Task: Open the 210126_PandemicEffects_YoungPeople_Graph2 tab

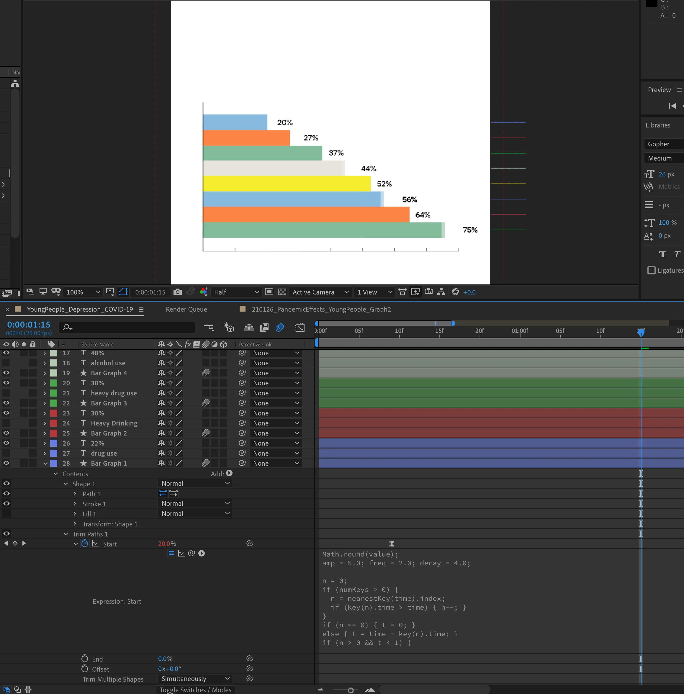Action: coord(321,309)
